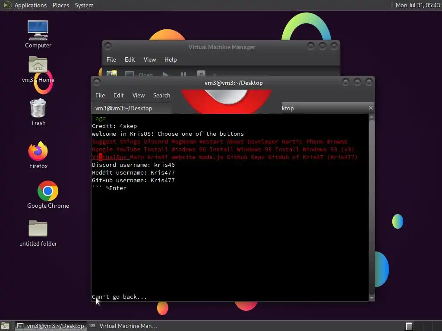The height and width of the screenshot is (331, 442).
Task: Click the About Developer button in terminal
Action: (252, 141)
